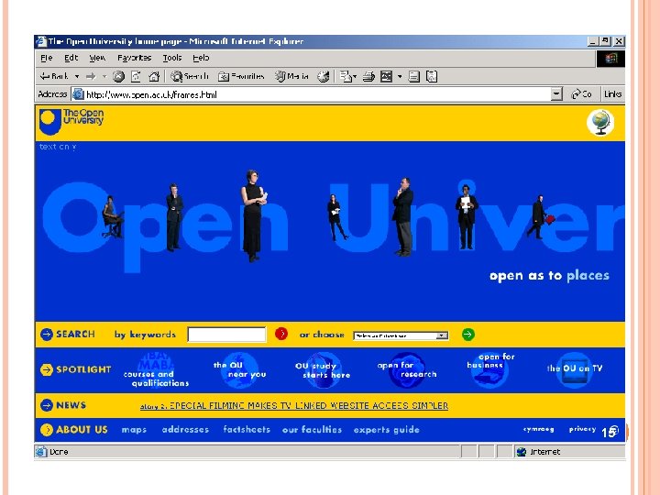Image resolution: width=660 pixels, height=495 pixels.
Task: Open the 'or choose' dropdown list
Action: (x=401, y=335)
